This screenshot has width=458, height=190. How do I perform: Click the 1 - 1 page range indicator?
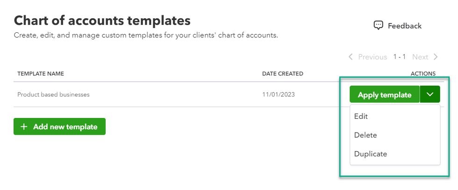point(400,57)
